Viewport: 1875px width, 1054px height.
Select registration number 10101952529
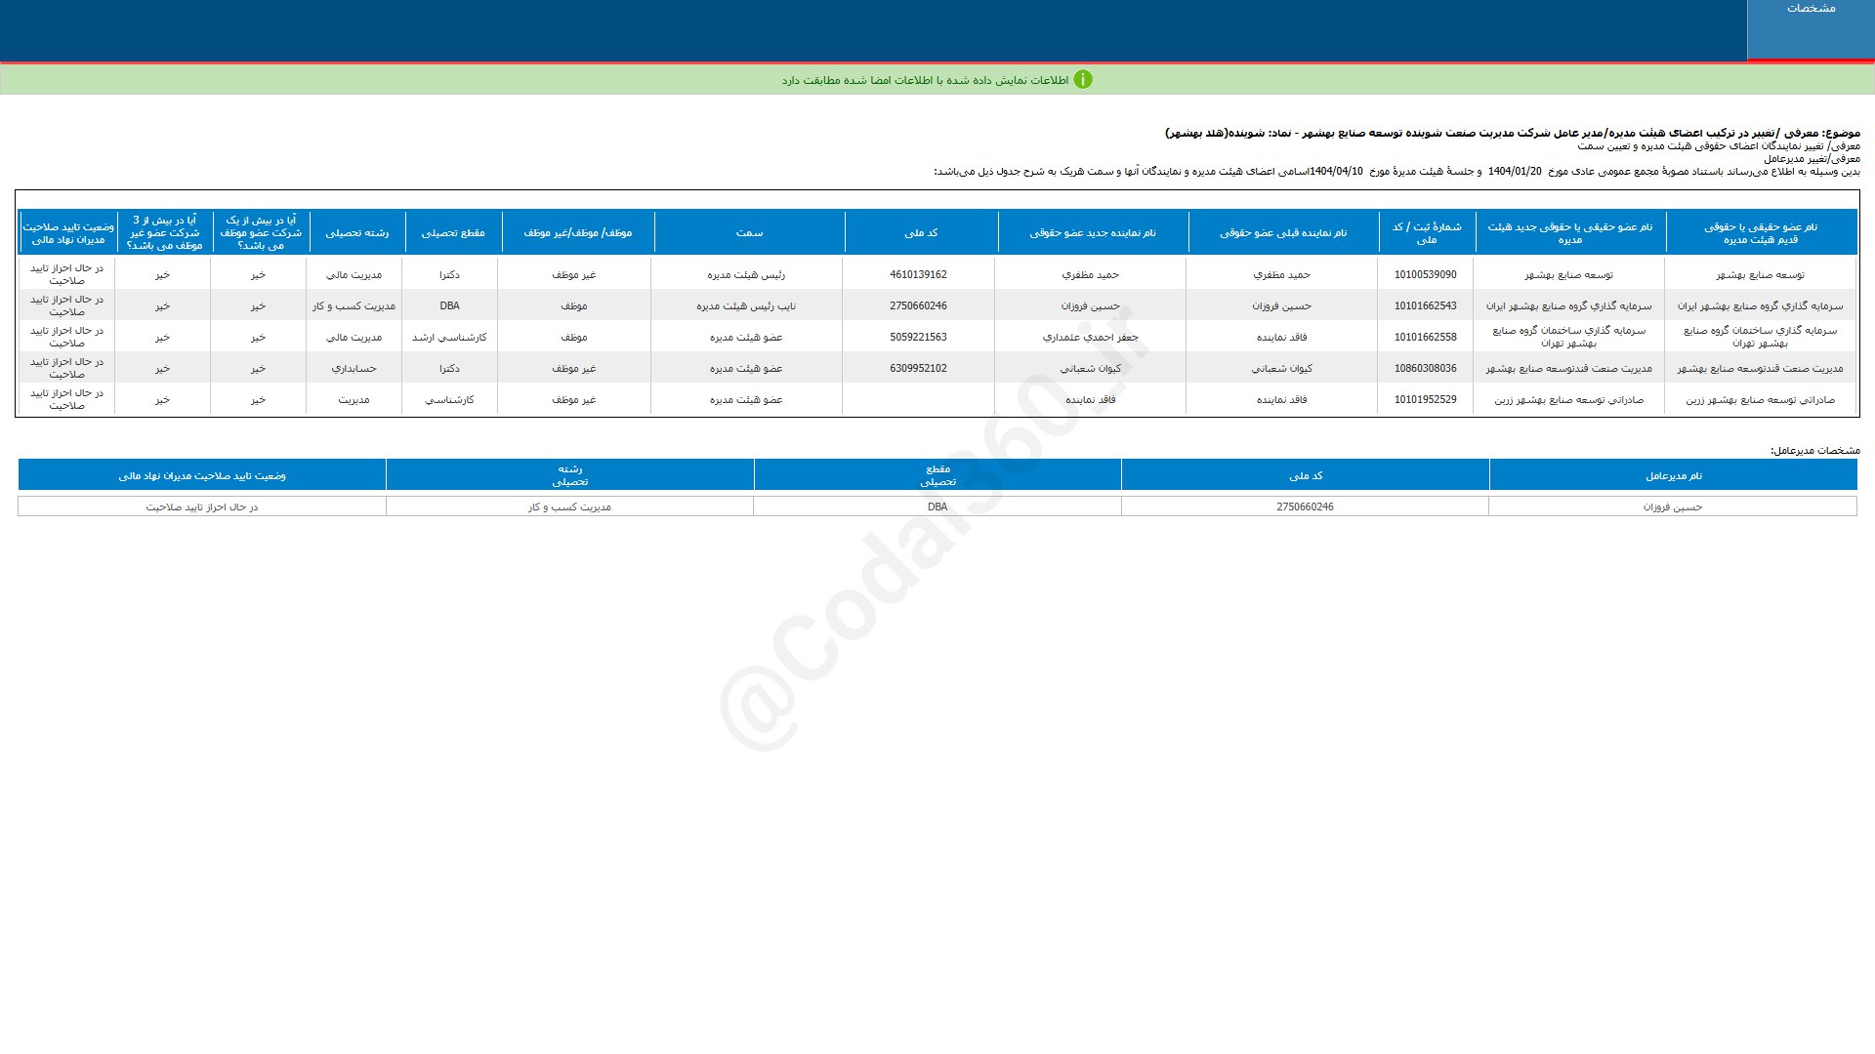coord(1426,400)
